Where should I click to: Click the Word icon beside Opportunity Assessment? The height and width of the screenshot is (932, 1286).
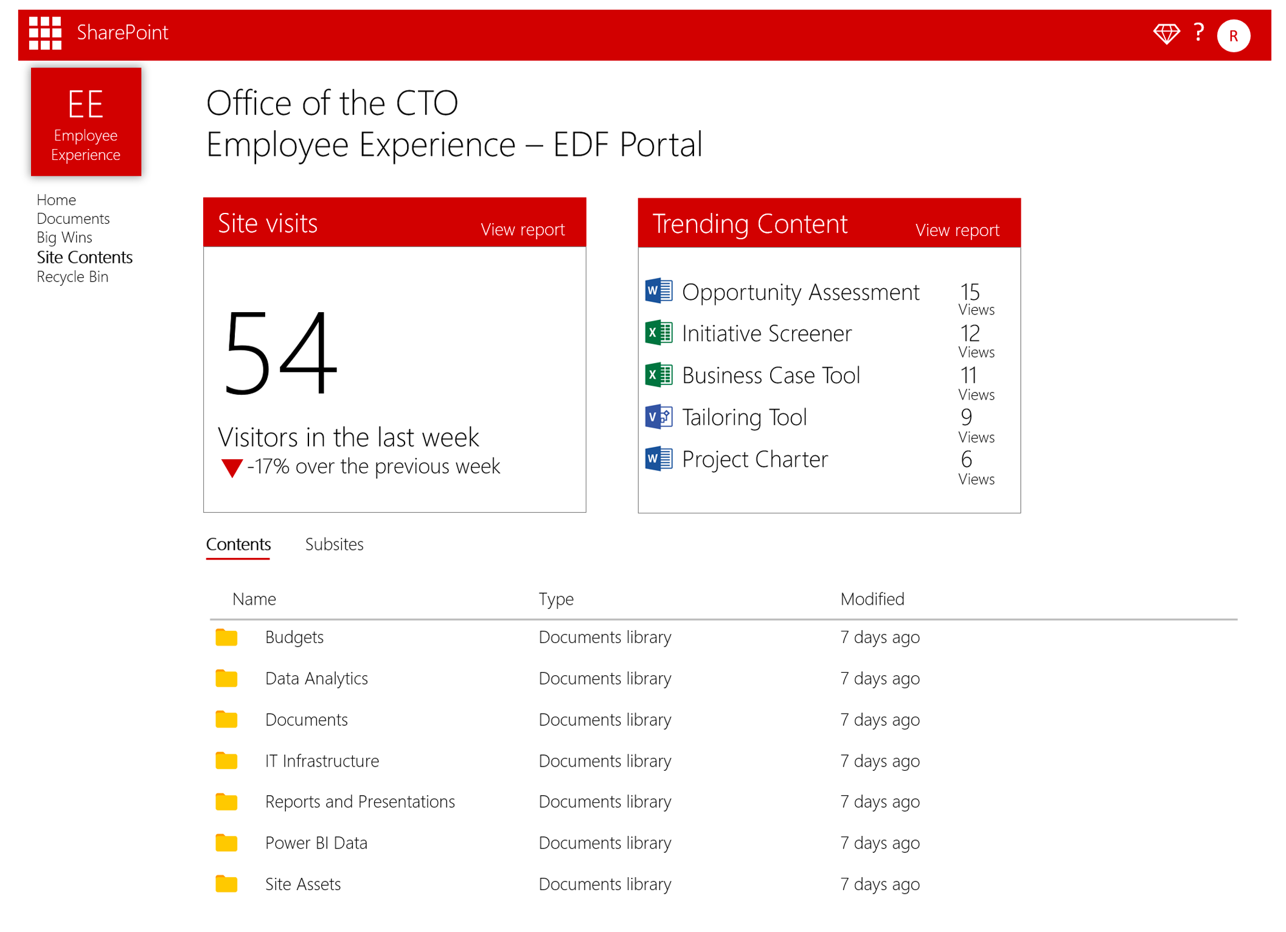pos(658,291)
